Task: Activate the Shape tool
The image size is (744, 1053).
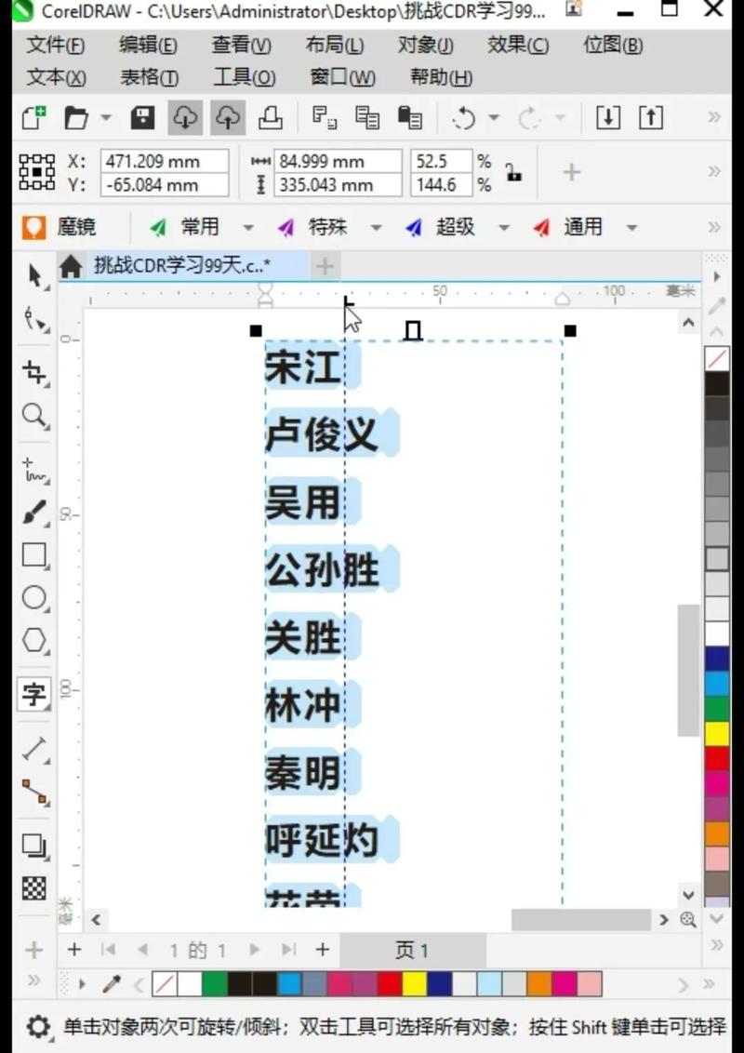Action: coord(33,321)
